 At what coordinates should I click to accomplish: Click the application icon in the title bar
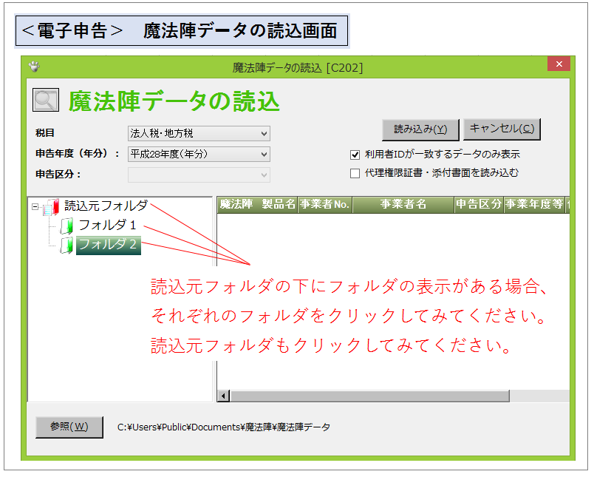pos(34,67)
